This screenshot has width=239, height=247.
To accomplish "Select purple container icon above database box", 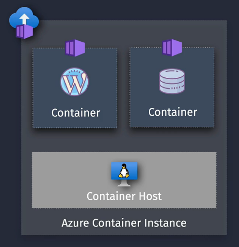I will coord(172,48).
